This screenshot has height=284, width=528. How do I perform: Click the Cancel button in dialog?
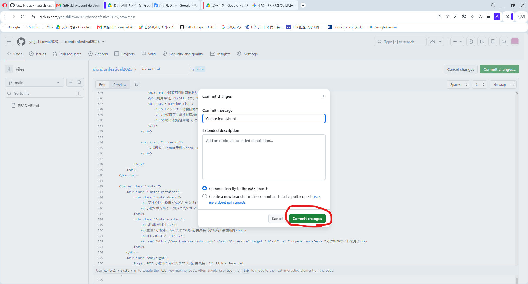[277, 219]
